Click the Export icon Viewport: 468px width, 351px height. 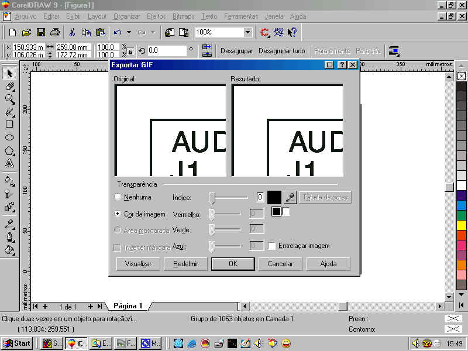(x=184, y=32)
